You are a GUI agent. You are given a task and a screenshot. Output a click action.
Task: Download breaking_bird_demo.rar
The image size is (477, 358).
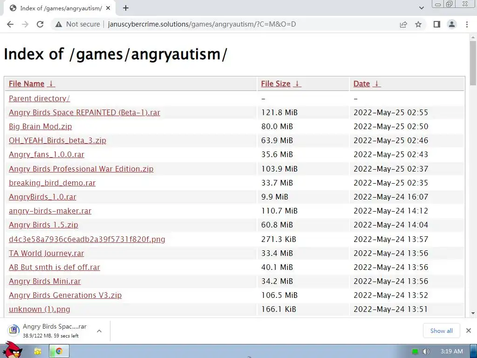click(52, 183)
